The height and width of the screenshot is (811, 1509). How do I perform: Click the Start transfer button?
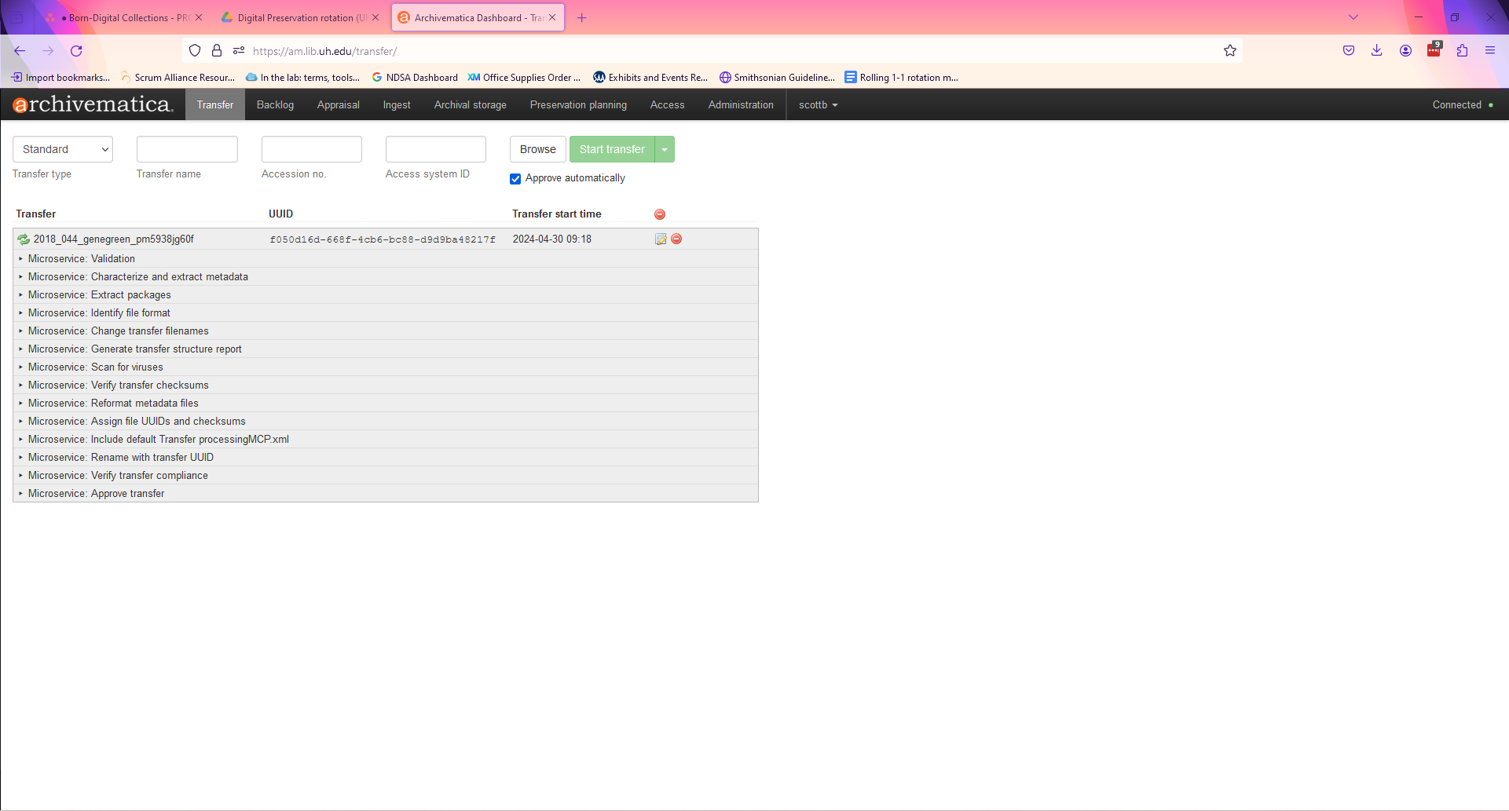coord(612,149)
